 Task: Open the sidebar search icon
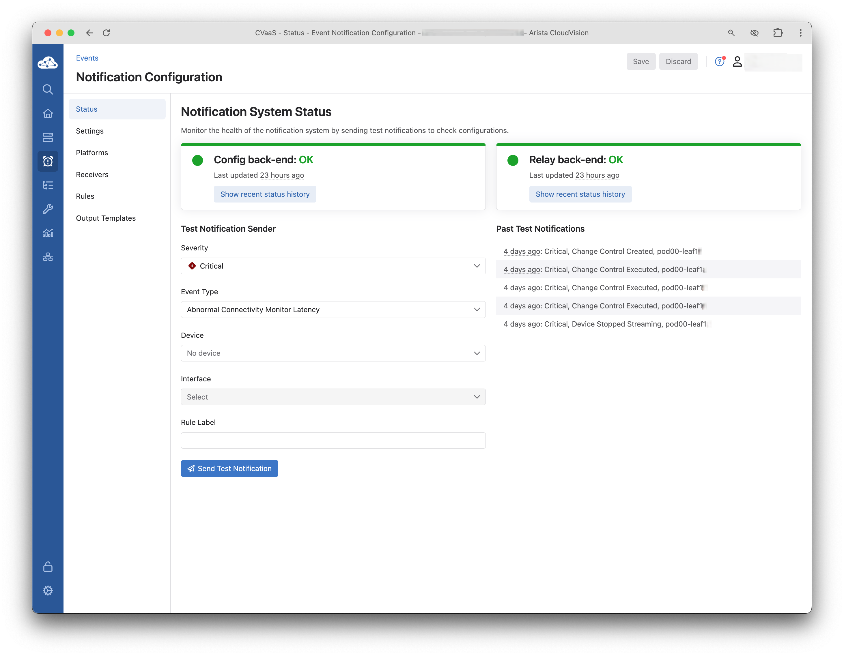click(x=48, y=90)
